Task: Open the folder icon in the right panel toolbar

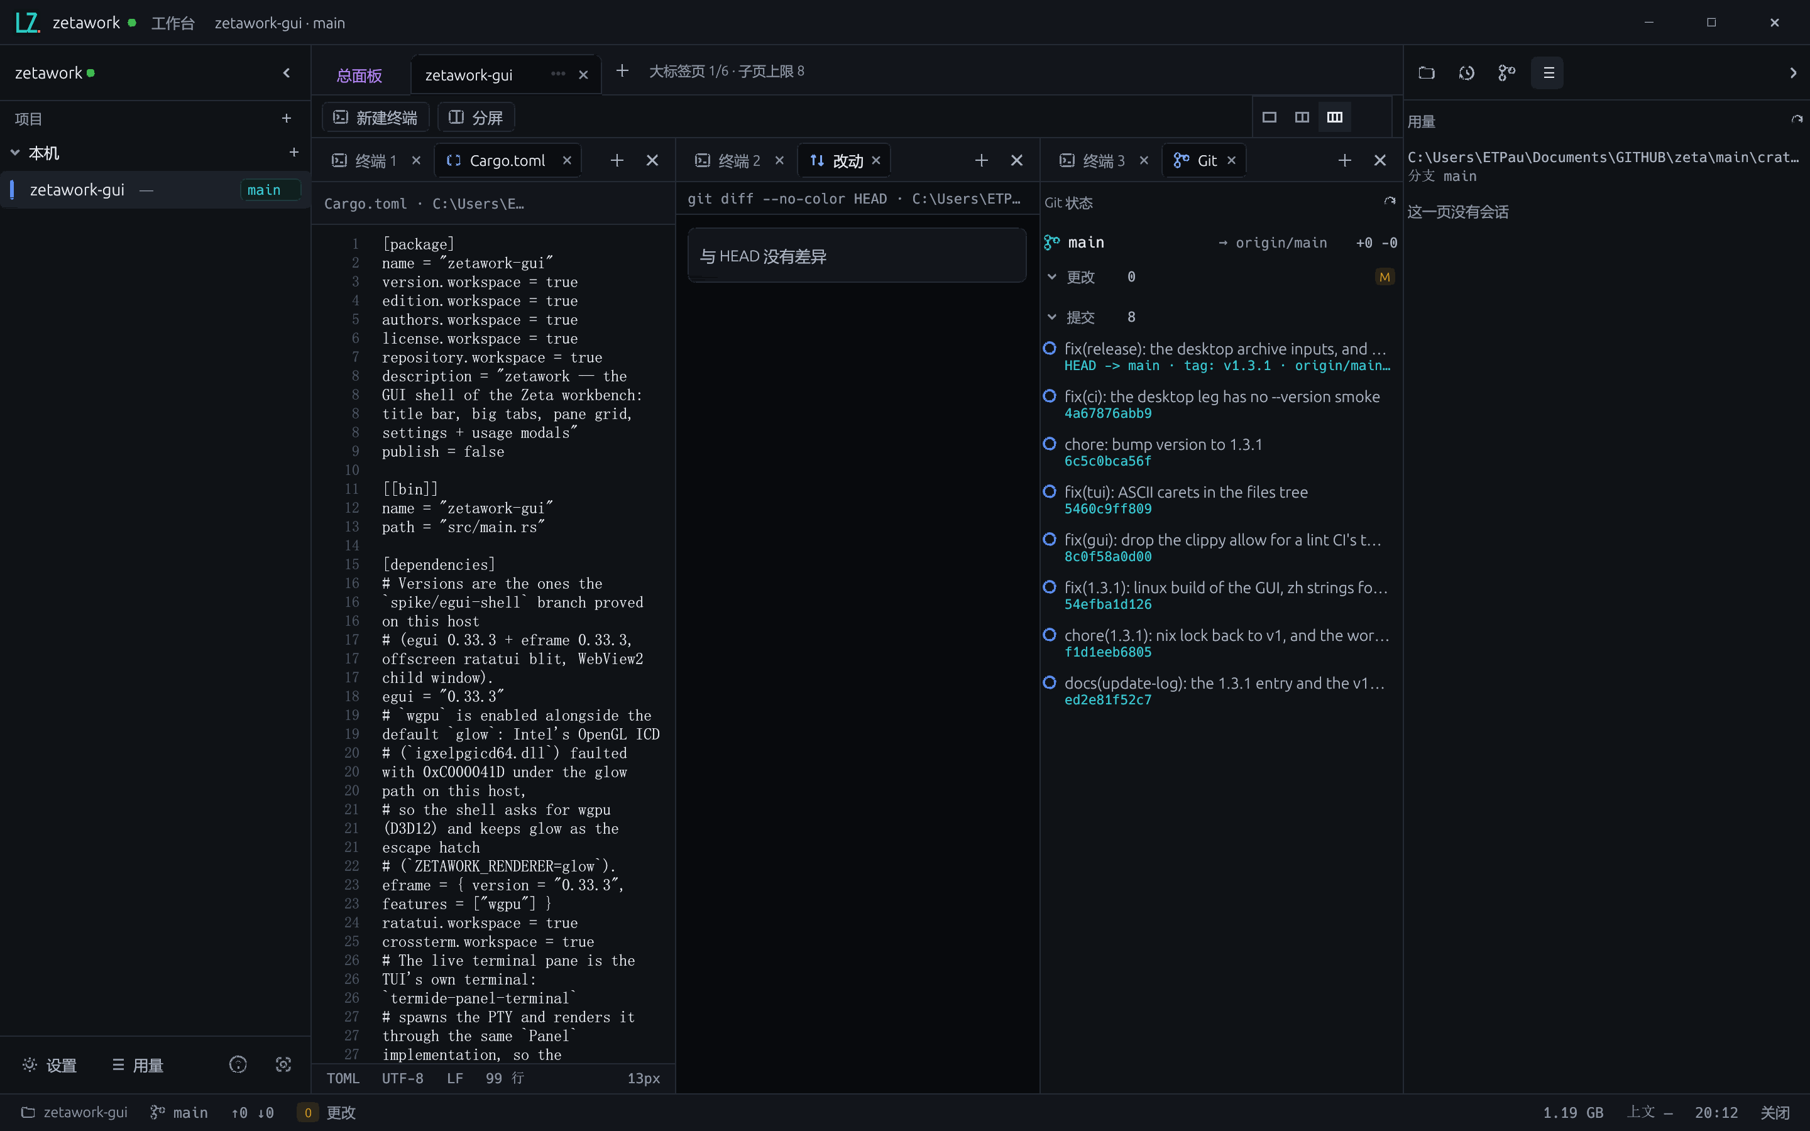Action: click(1426, 72)
